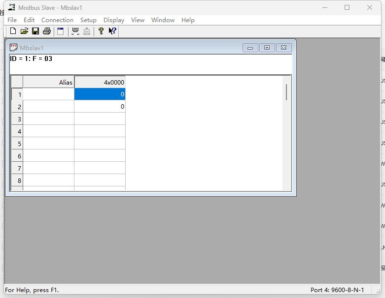385x298 pixels.
Task: Click the Open file folder icon
Action: [24, 31]
